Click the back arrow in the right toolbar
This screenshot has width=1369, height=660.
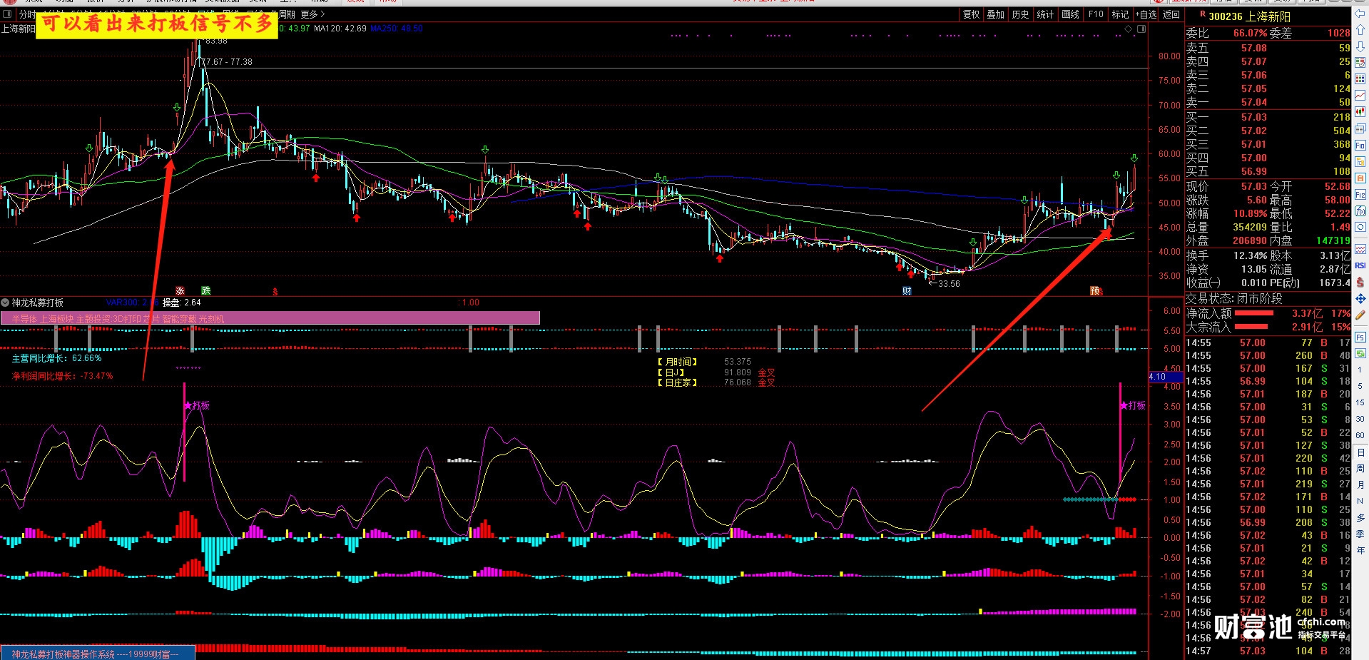[x=1360, y=14]
